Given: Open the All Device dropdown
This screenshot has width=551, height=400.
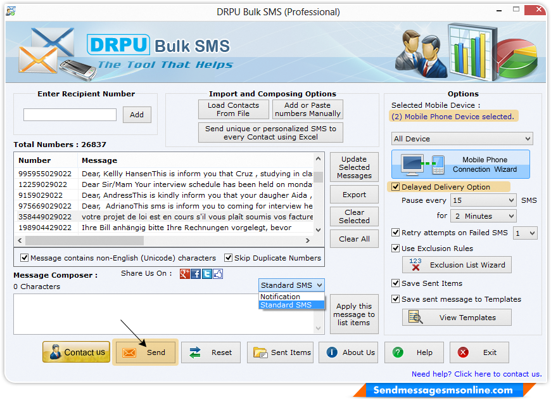Looking at the screenshot, I should pyautogui.click(x=462, y=139).
